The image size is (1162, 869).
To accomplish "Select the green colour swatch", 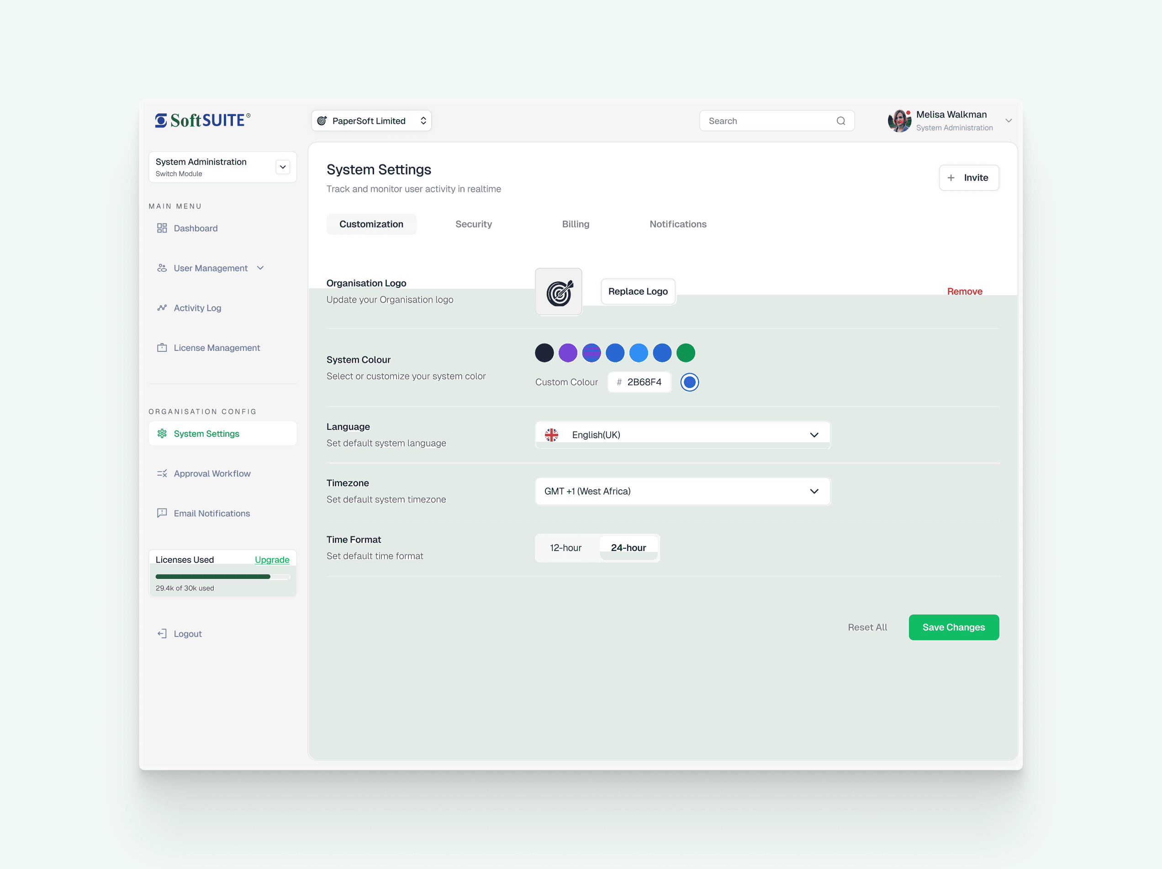I will tap(686, 353).
